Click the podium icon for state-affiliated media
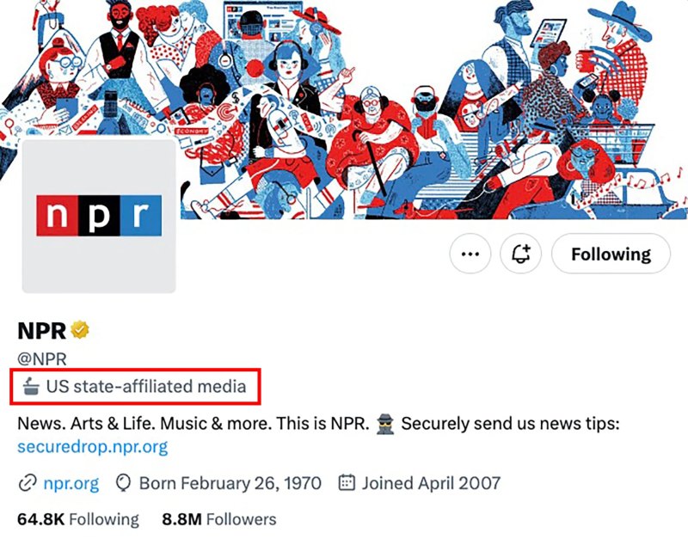688x545 pixels. tap(32, 387)
